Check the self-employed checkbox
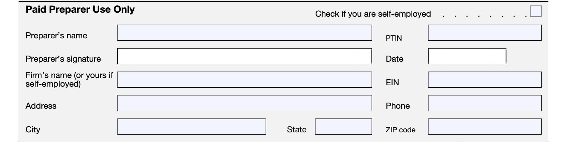 536,11
